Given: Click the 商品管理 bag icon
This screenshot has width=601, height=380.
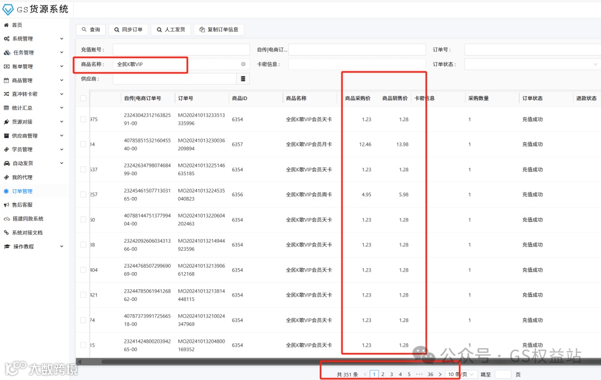Looking at the screenshot, I should pyautogui.click(x=6, y=81).
